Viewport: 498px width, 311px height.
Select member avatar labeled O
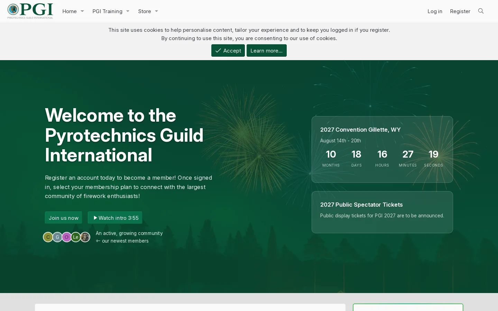point(66,237)
